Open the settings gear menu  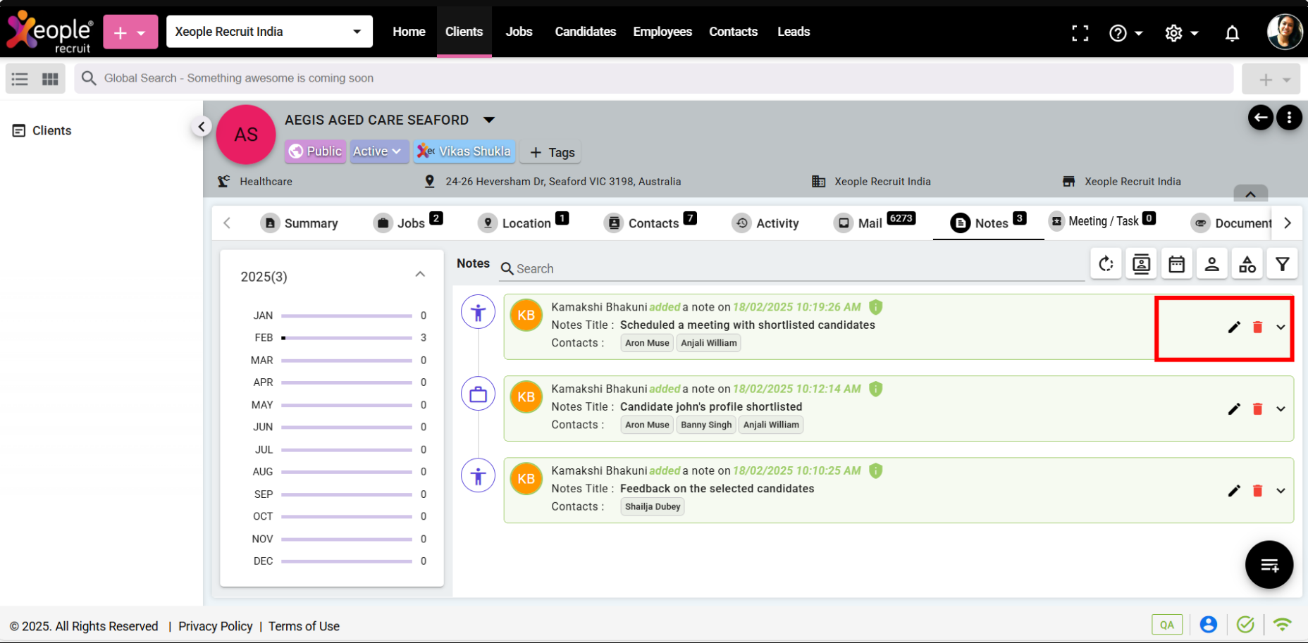(1181, 33)
